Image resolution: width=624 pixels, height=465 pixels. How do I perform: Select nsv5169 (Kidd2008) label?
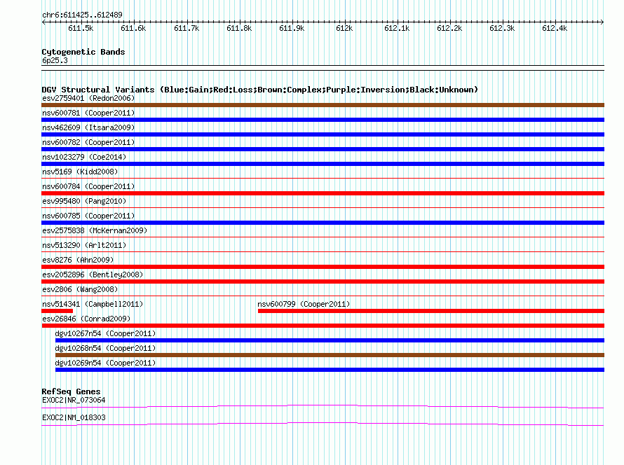pos(80,172)
